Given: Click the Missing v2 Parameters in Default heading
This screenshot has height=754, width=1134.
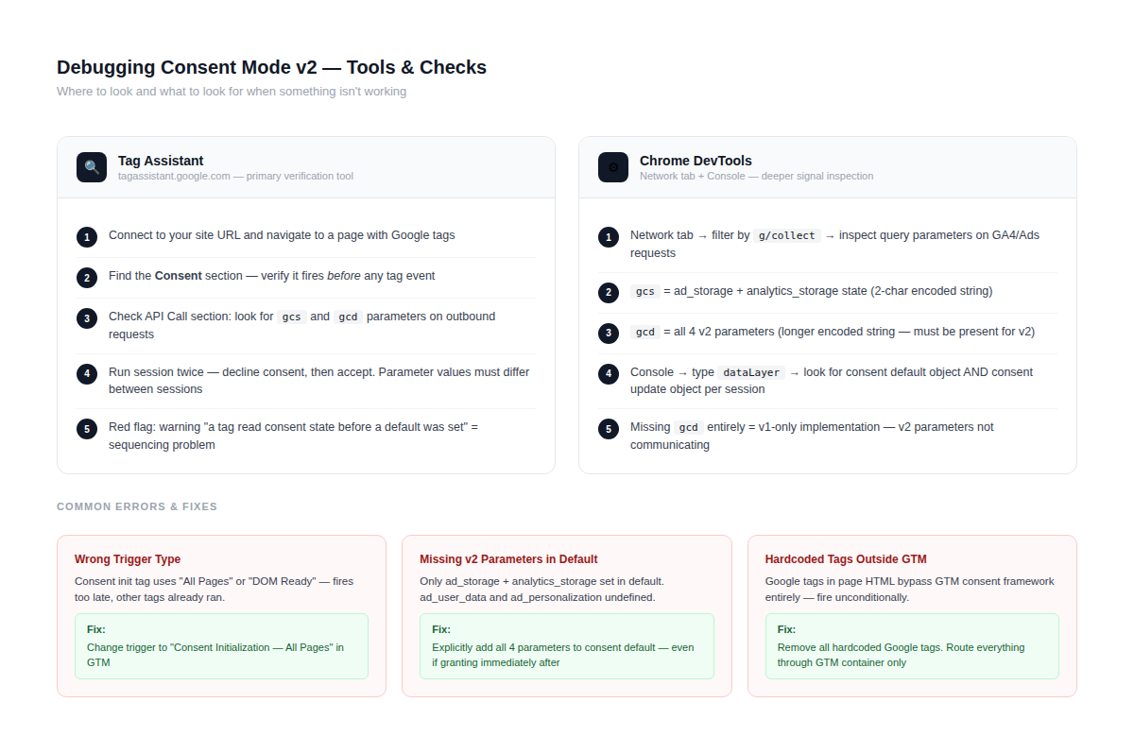Looking at the screenshot, I should coord(508,559).
